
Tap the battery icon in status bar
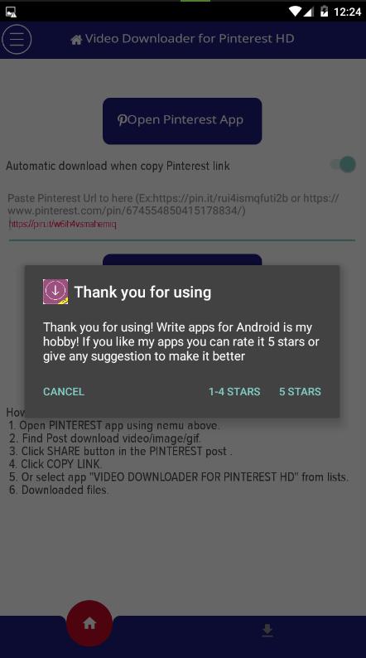point(324,12)
